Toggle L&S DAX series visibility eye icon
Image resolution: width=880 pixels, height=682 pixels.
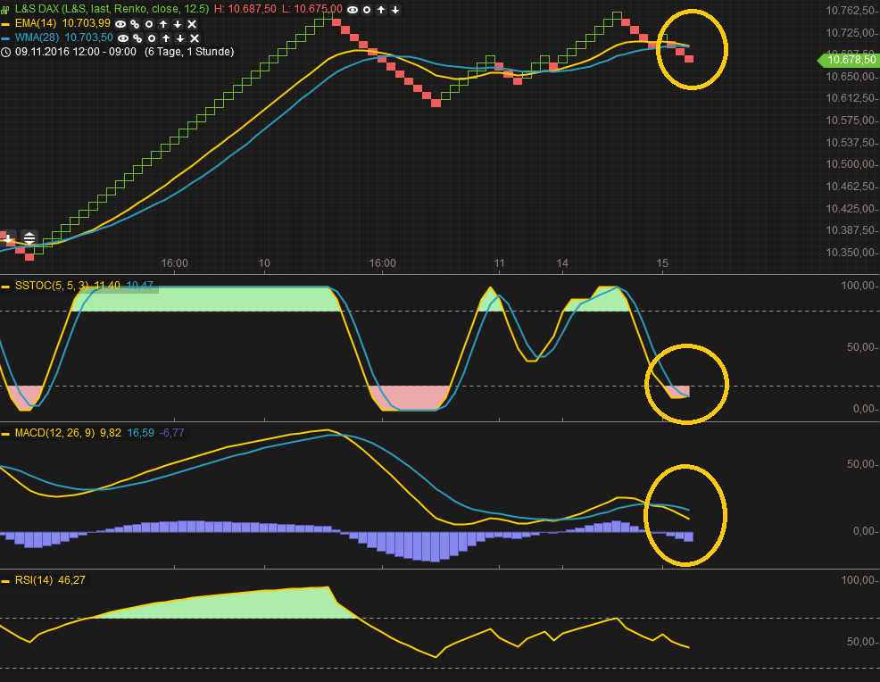coord(352,11)
